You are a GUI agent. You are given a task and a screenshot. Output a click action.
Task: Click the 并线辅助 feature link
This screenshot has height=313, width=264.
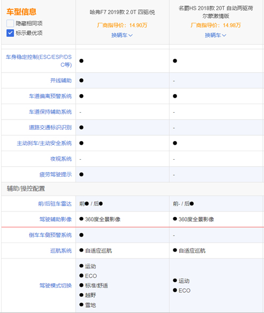[61, 81]
